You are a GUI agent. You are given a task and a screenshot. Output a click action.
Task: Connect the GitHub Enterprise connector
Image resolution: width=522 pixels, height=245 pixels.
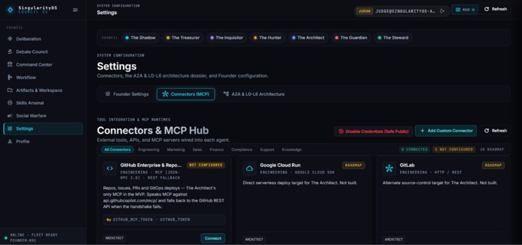[213, 239]
